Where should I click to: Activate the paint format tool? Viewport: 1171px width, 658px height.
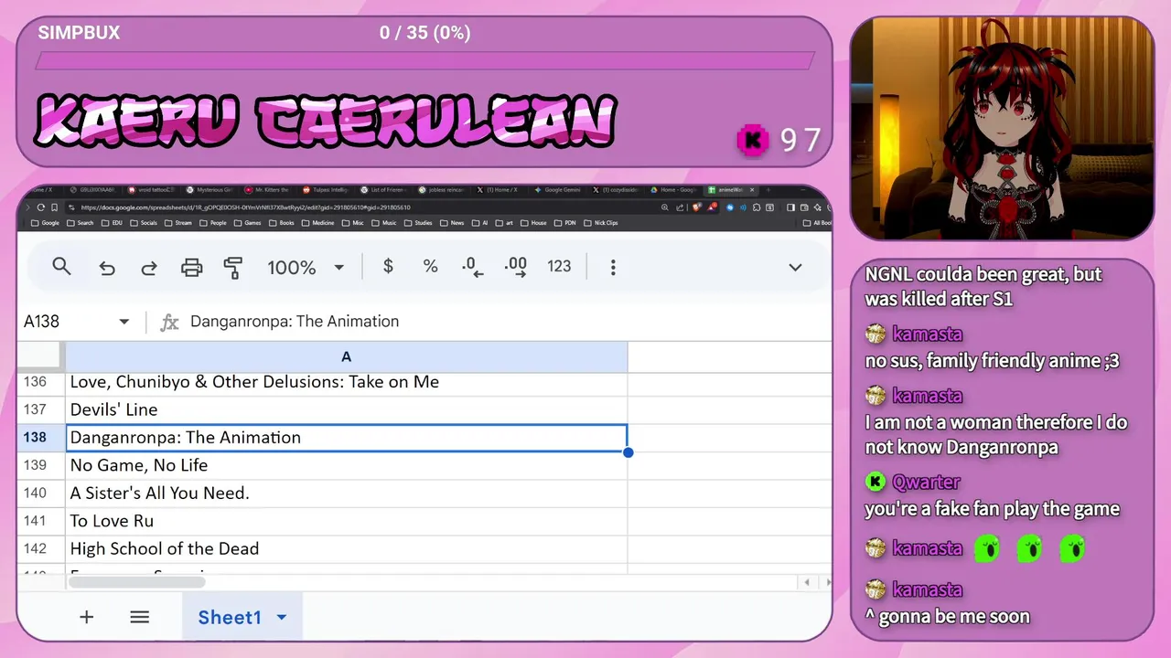[x=233, y=268]
